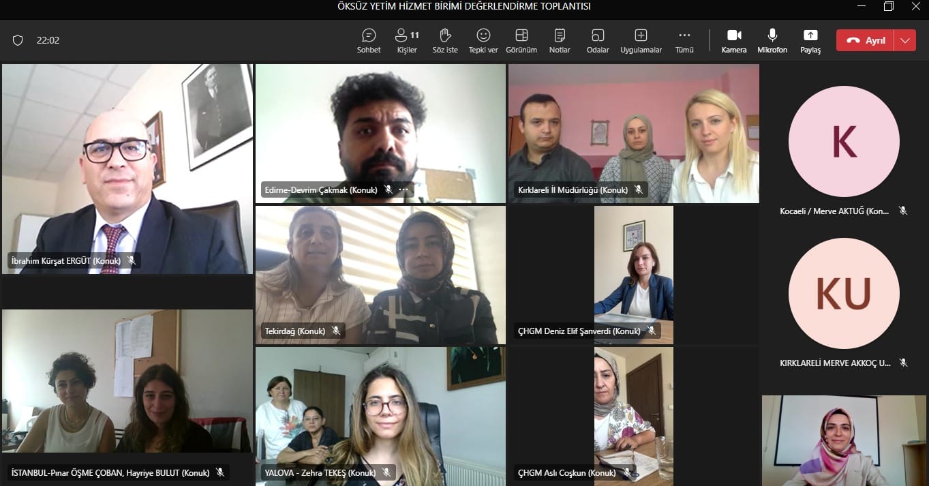The width and height of the screenshot is (929, 486).
Task: Click the KIRKLARELİ MERVE AKKOÇ name text
Action: pyautogui.click(x=835, y=363)
